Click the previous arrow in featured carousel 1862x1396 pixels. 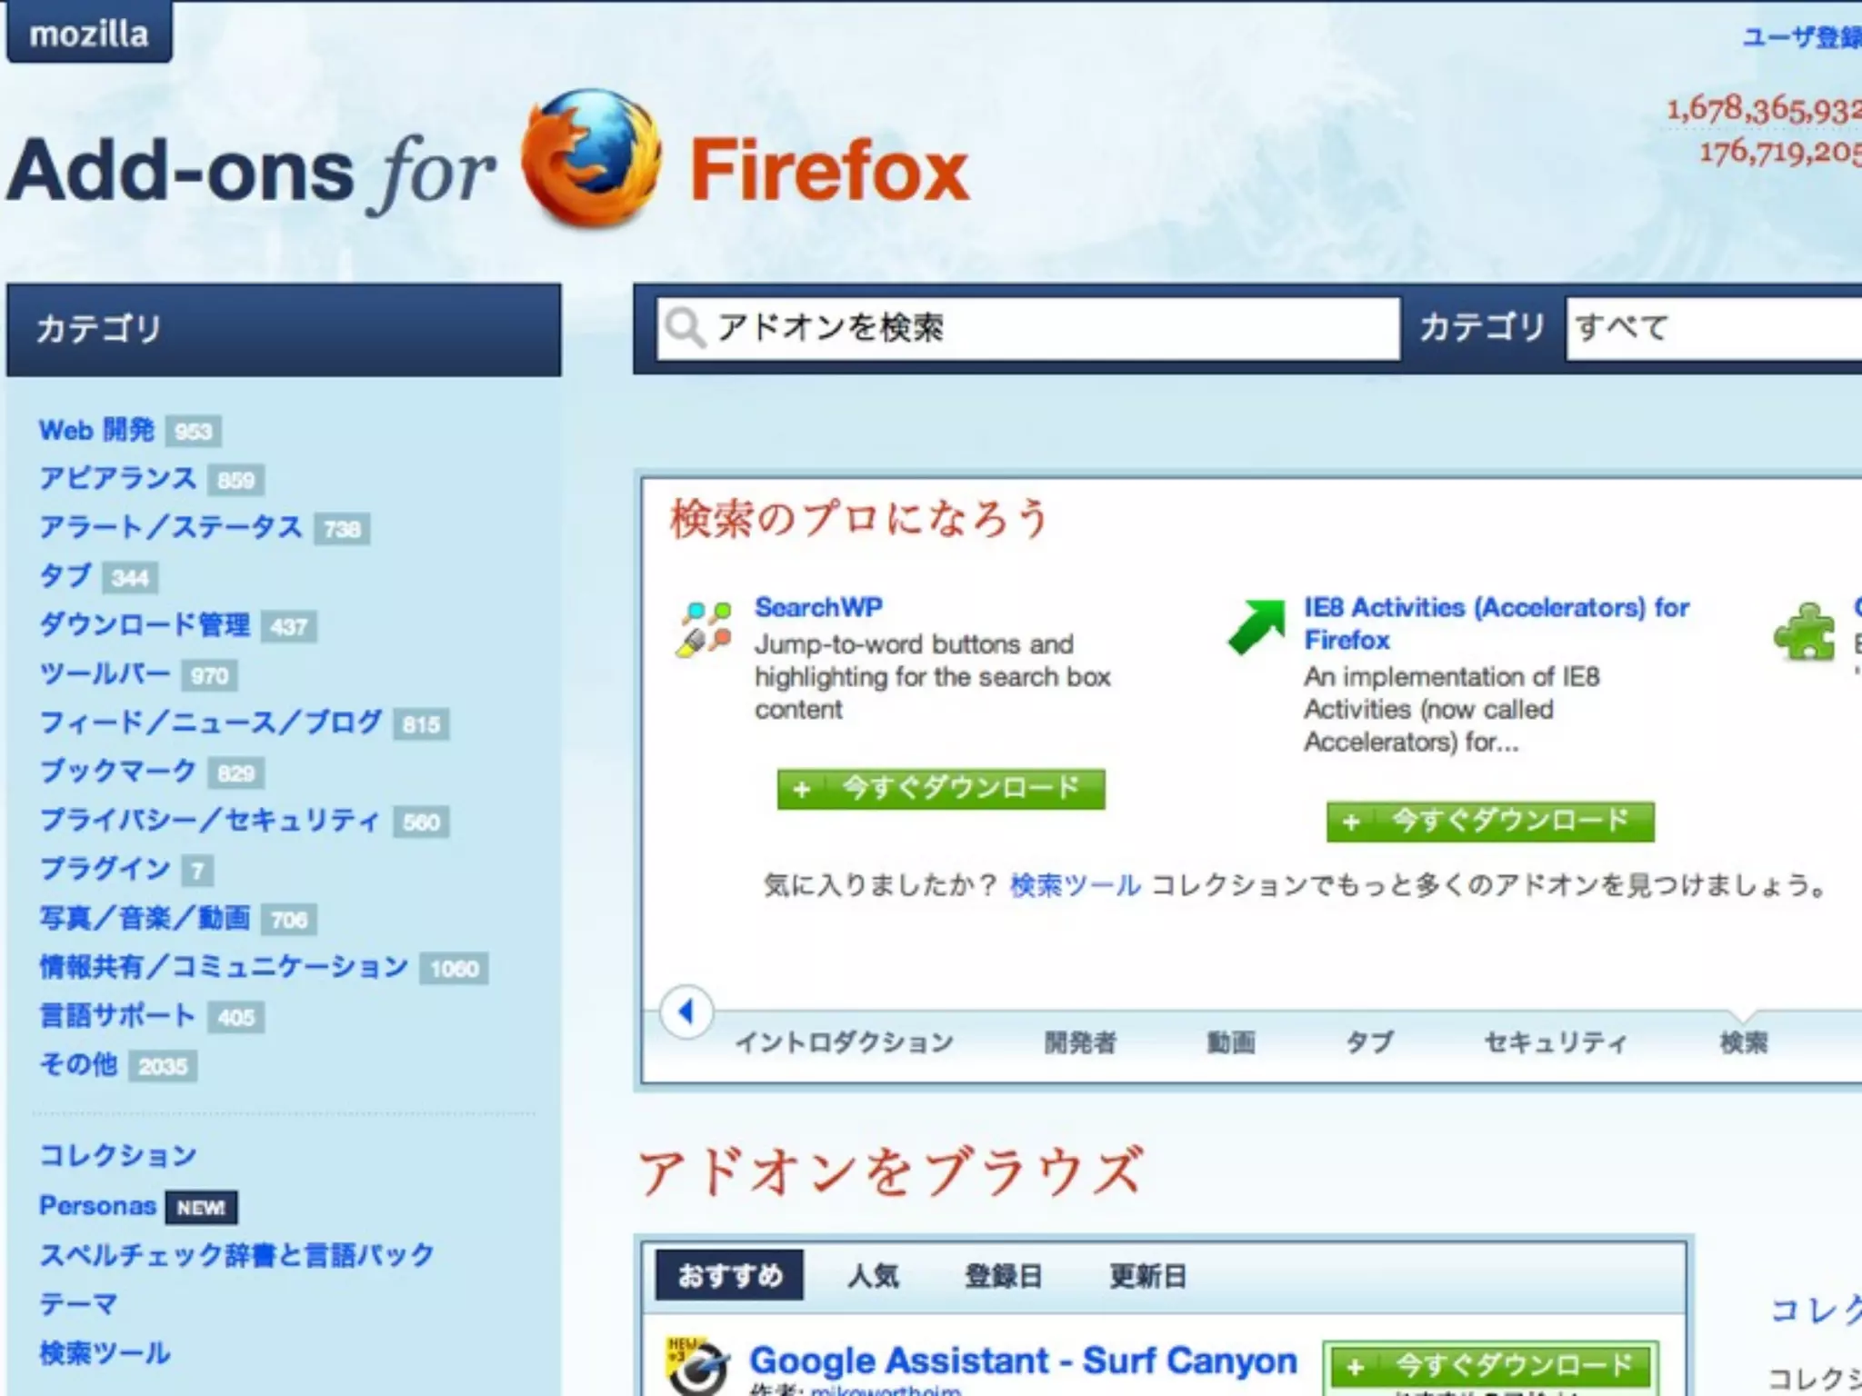(686, 1012)
